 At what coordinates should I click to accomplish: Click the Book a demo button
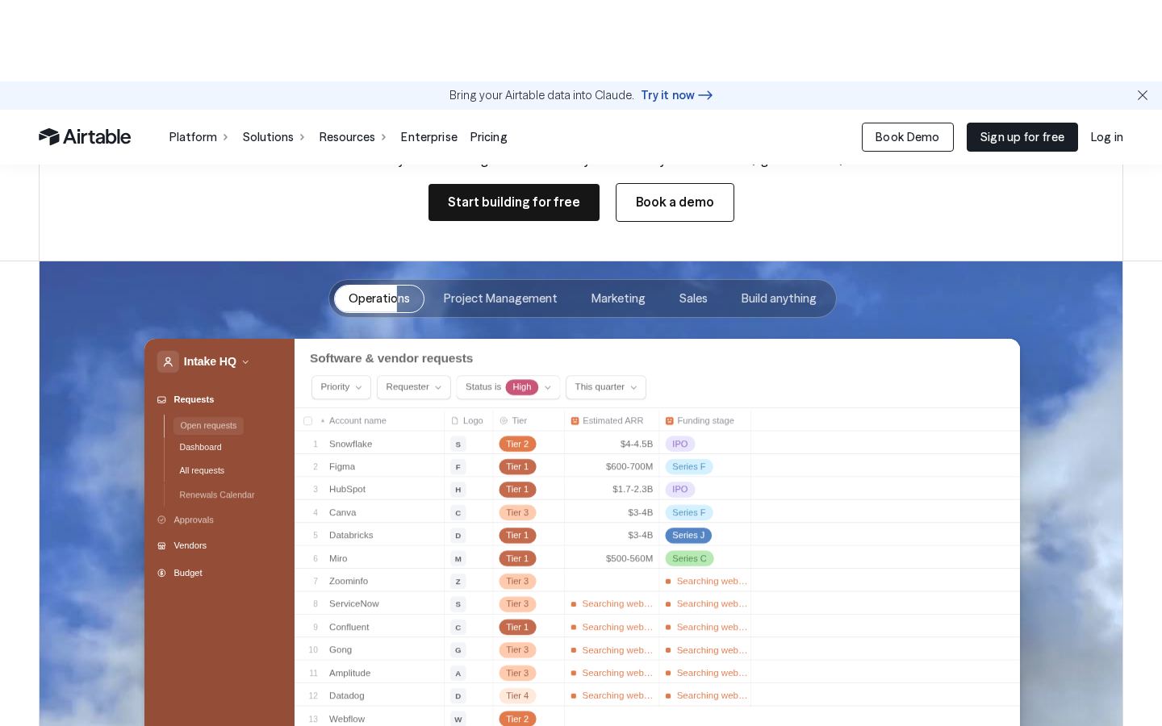click(675, 202)
